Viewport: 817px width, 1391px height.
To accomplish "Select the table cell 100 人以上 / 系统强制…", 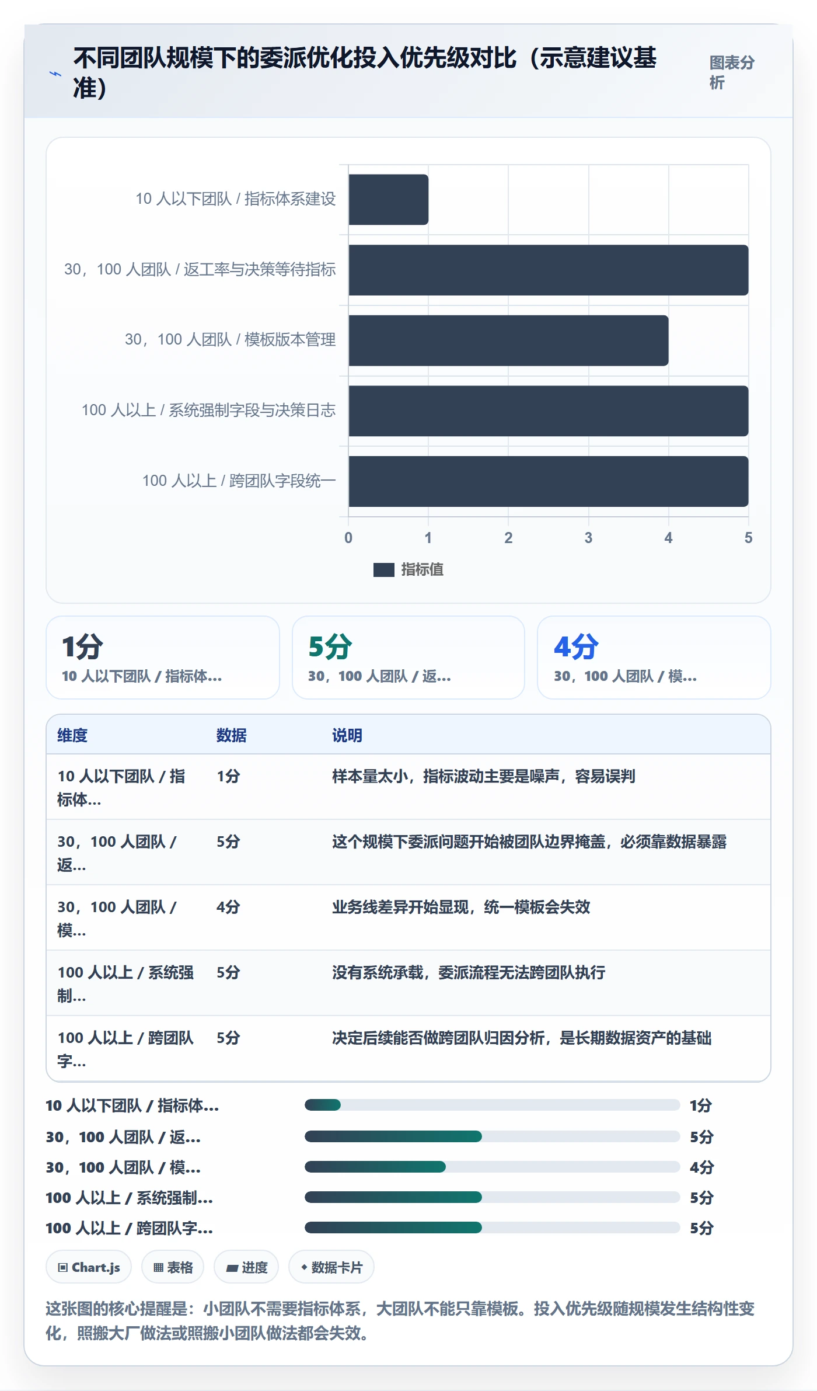I will tap(125, 983).
